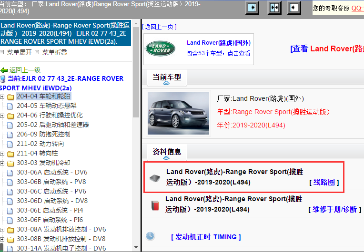
Task: Select 204-05 车辆动态悬架 tree item
Action: pos(46,106)
